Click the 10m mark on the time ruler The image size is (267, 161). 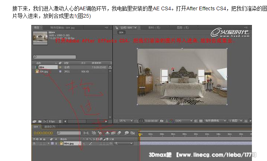pyautogui.click(x=196, y=134)
